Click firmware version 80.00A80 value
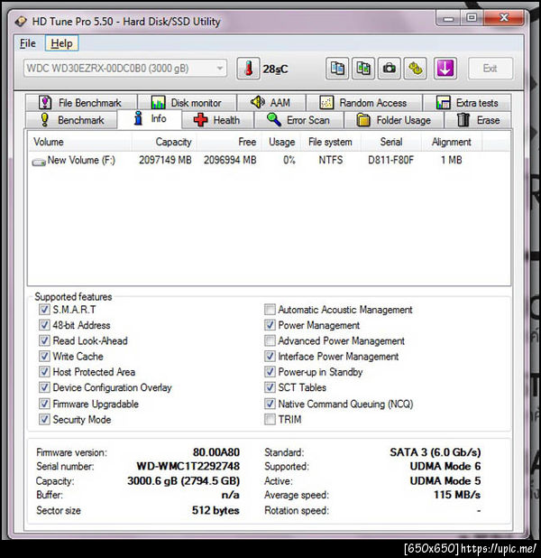The width and height of the screenshot is (541, 558). [x=216, y=452]
